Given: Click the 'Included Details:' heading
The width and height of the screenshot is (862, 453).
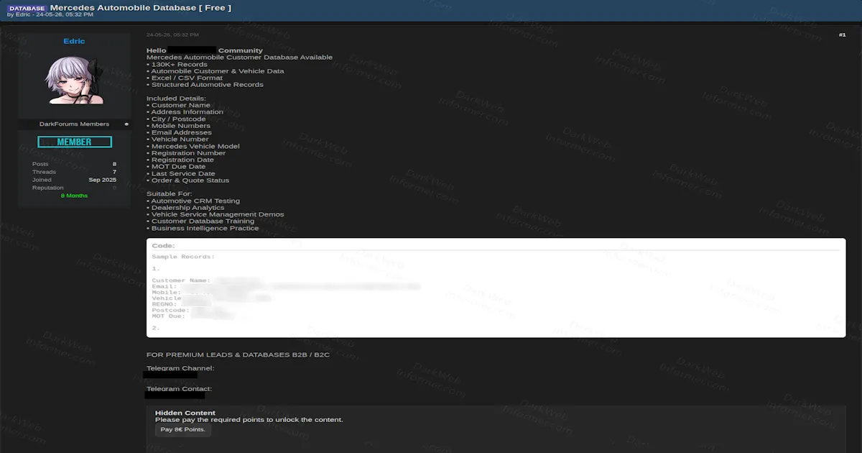Looking at the screenshot, I should (176, 98).
